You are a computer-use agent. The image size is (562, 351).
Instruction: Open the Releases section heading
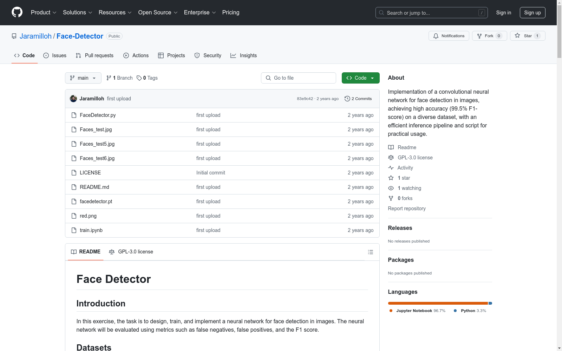point(400,228)
